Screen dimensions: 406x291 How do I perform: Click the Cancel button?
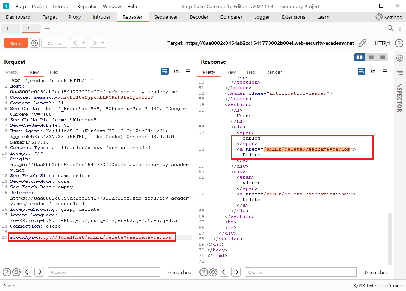tap(55, 43)
